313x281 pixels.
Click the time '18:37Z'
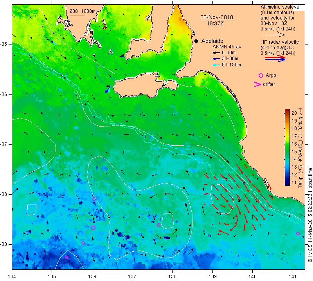click(x=215, y=23)
